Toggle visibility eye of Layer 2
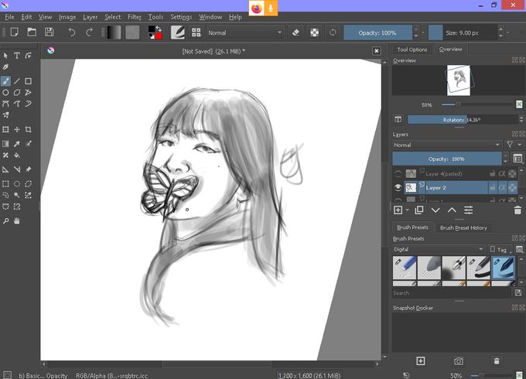Image resolution: width=526 pixels, height=379 pixels. [x=398, y=188]
